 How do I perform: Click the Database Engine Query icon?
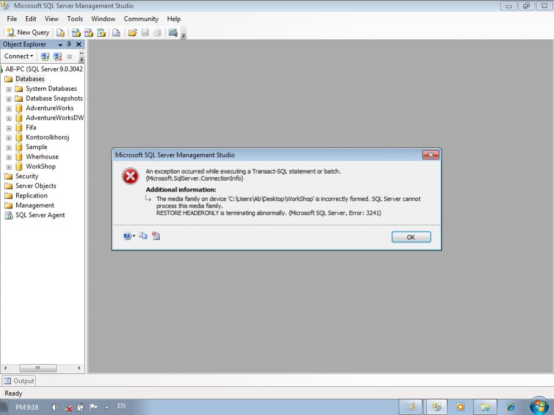pos(61,32)
